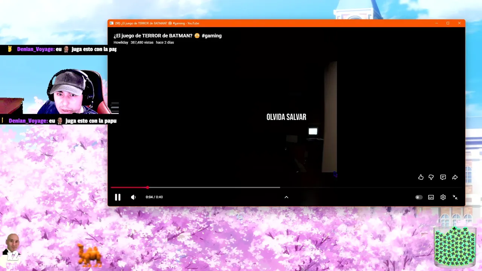Click the #gaming hashtag in title
The image size is (482, 271).
(212, 36)
